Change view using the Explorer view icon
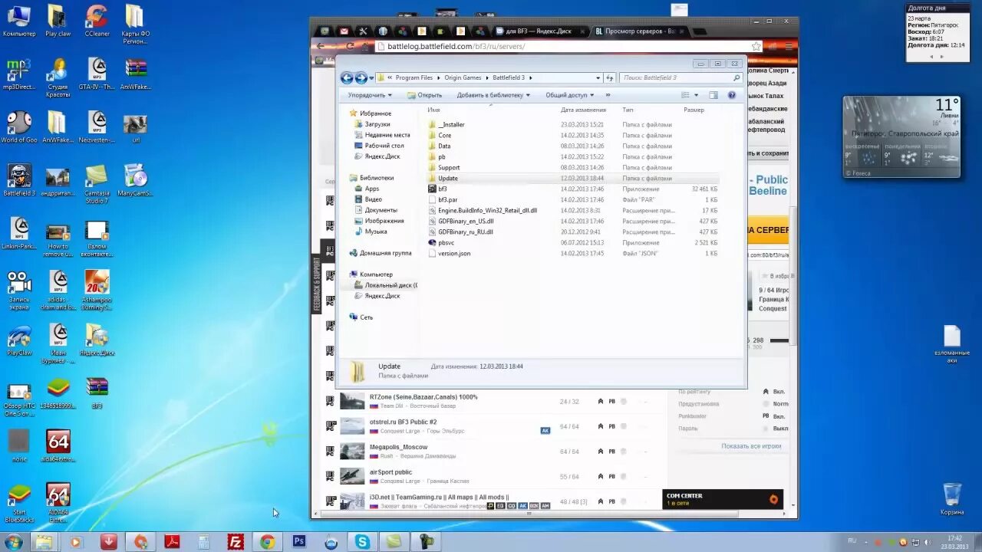 point(685,95)
